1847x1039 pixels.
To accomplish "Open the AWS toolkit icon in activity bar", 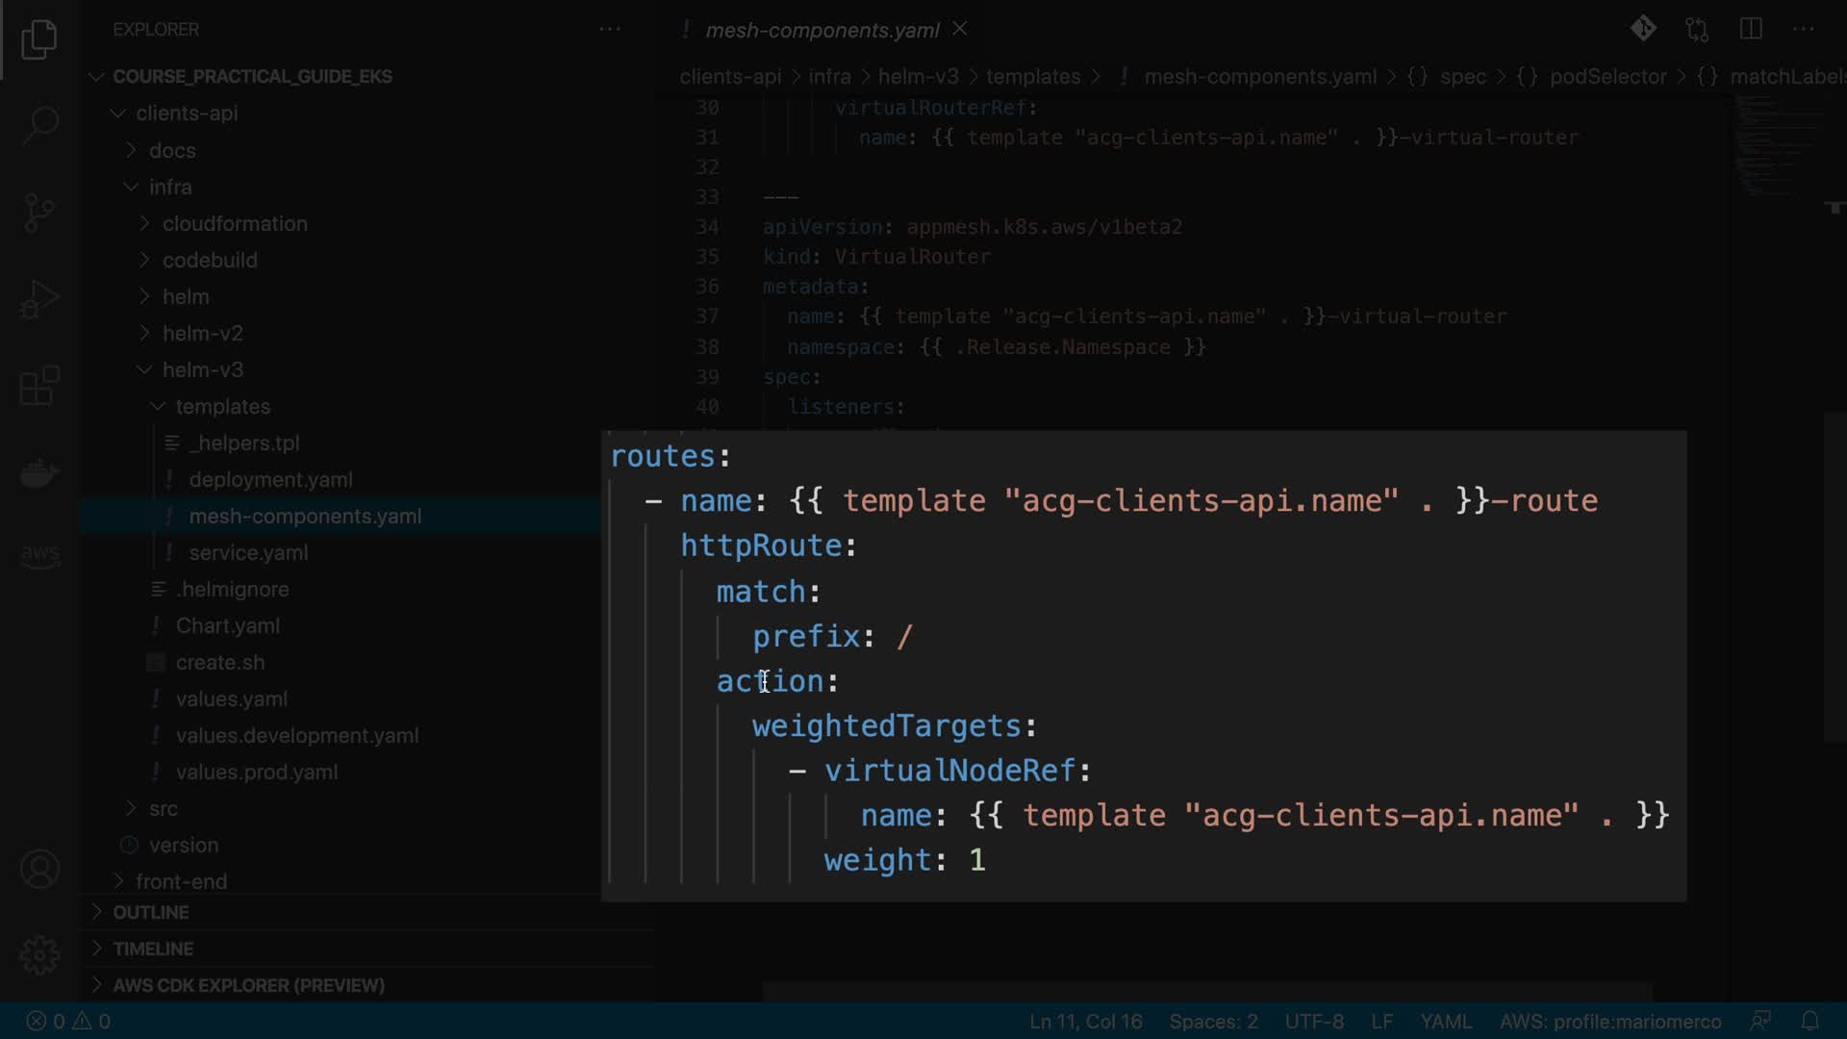I will 39,555.
